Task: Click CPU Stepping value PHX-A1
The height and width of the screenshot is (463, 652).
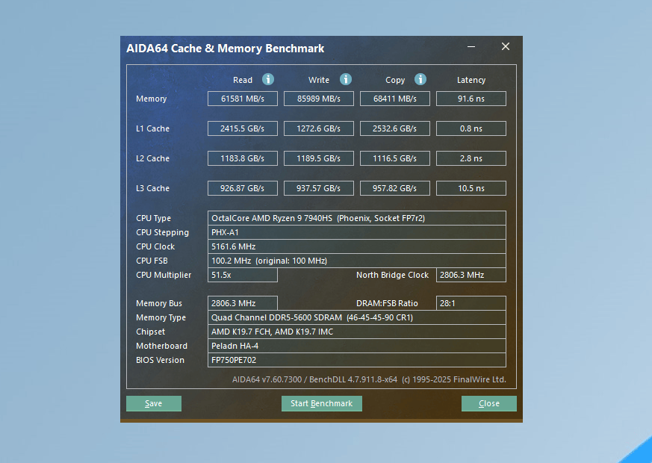Action: tap(357, 232)
